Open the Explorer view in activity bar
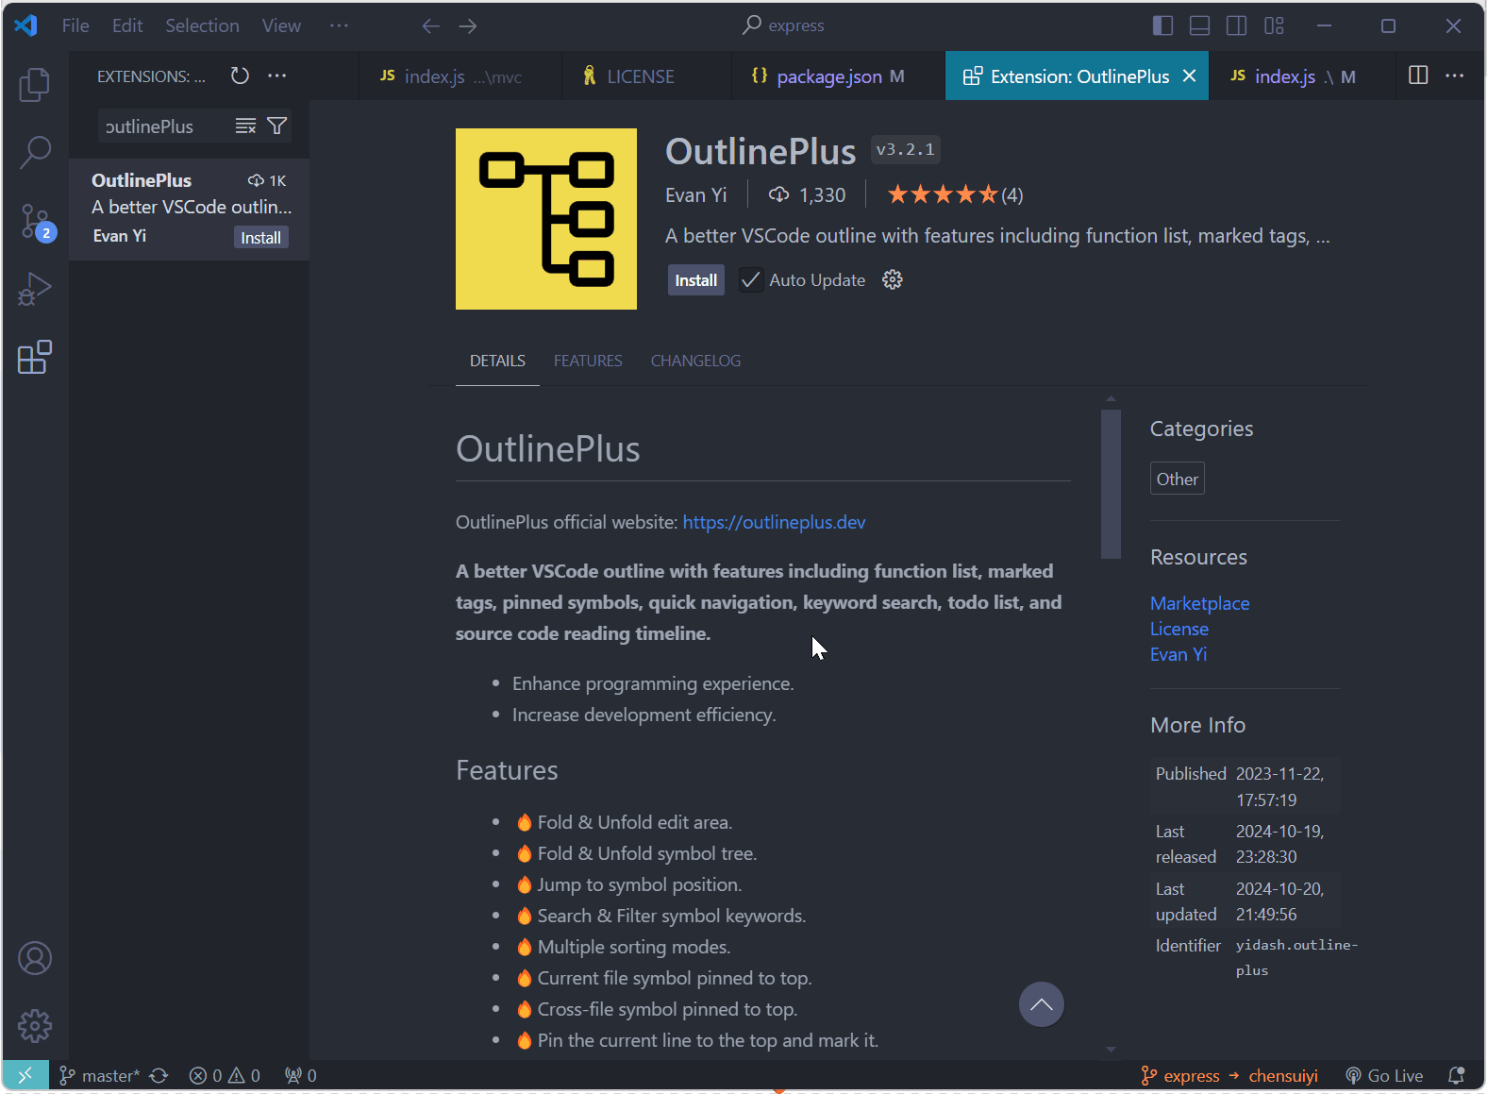1488x1094 pixels. click(35, 85)
